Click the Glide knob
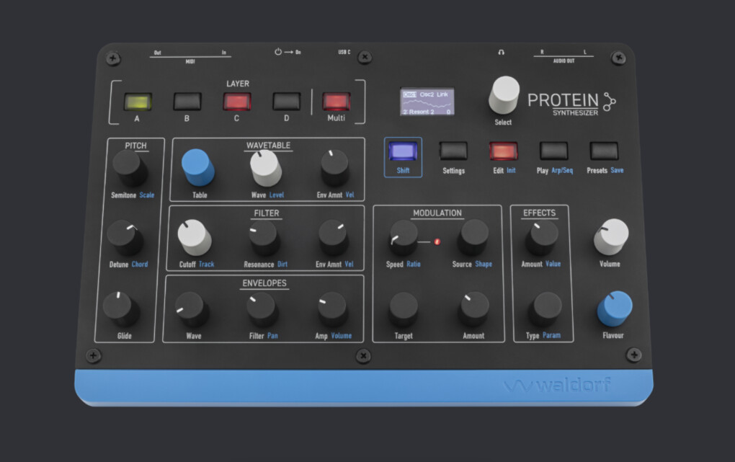Viewport: 735px width, 462px height. click(x=120, y=309)
